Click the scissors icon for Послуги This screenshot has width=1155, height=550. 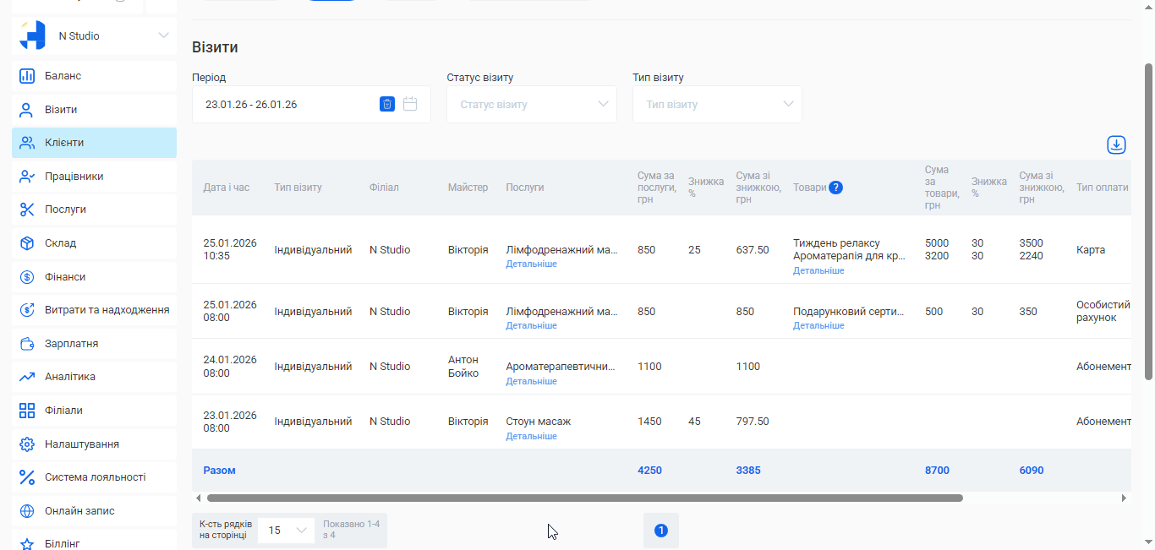pos(27,210)
